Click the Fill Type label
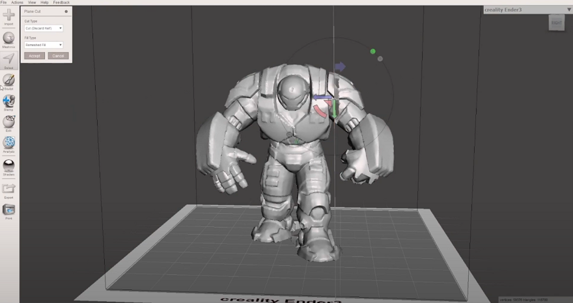The image size is (573, 303). click(x=30, y=38)
